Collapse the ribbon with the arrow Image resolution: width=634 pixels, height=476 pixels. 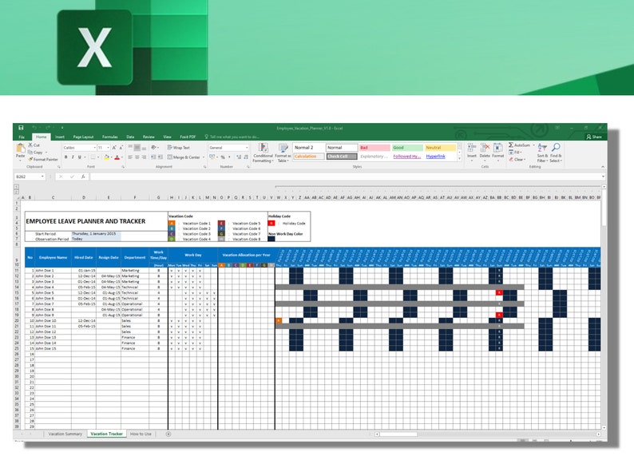pos(603,167)
